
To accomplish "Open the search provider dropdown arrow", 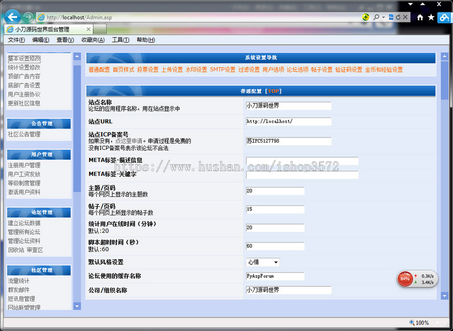I will [x=383, y=17].
